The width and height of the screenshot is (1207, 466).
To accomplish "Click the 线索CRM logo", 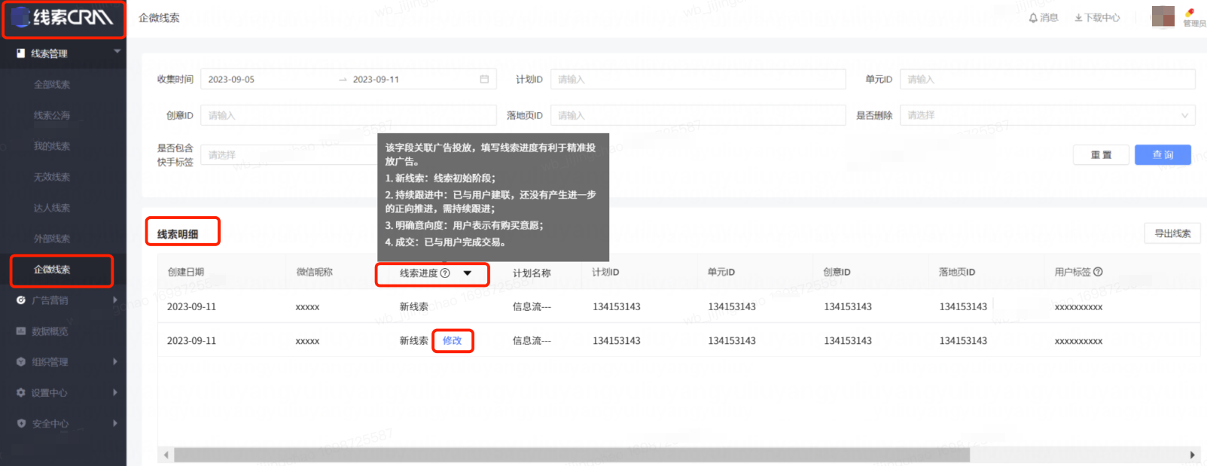I will (x=63, y=17).
